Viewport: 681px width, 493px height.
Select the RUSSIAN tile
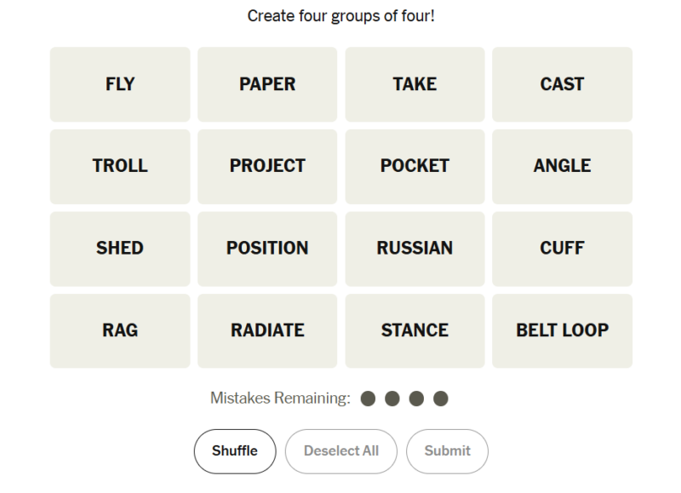[415, 249]
